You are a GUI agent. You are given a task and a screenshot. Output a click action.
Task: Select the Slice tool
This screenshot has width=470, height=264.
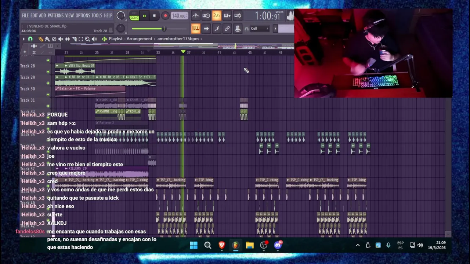74,39
